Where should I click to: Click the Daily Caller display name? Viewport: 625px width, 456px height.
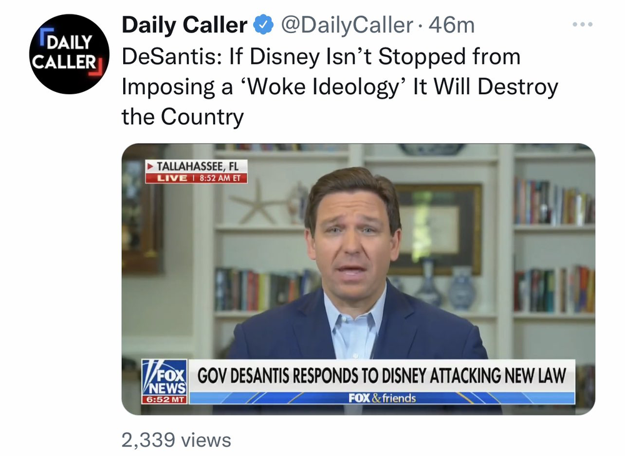click(x=184, y=25)
